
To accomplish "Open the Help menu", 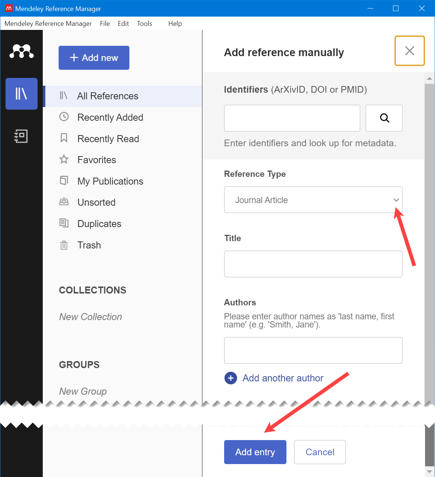I will tap(175, 23).
